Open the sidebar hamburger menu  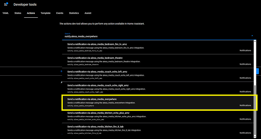[6, 5]
